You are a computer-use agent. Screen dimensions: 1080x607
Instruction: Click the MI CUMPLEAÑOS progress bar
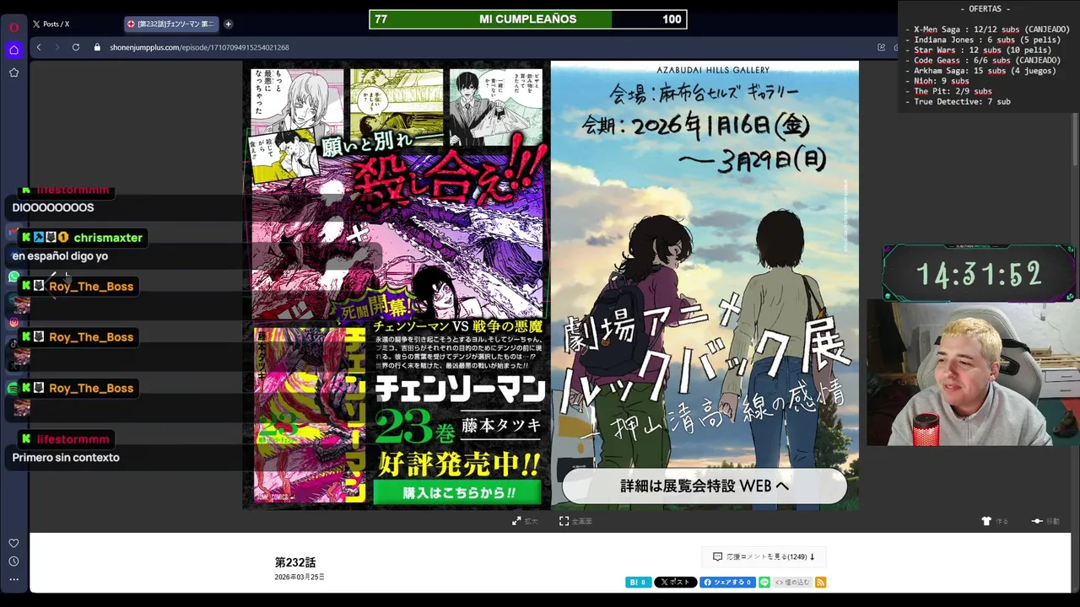coord(528,19)
